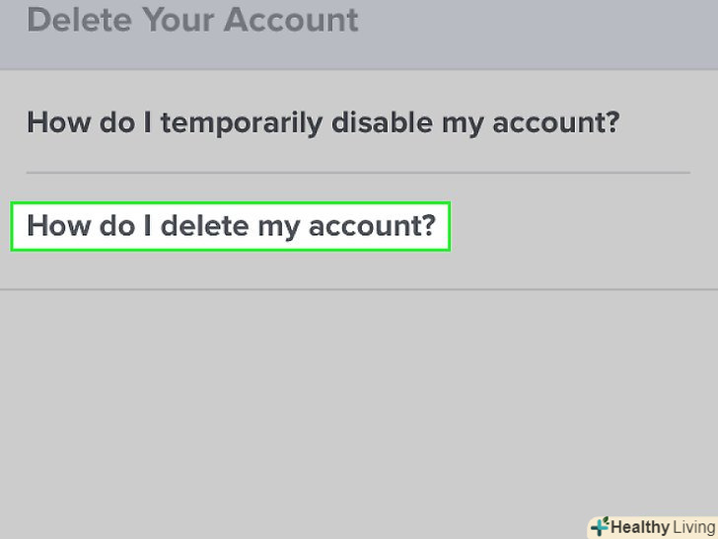Tap the word "temporarily" in first question
Image resolution: width=718 pixels, height=539 pixels.
pos(241,122)
